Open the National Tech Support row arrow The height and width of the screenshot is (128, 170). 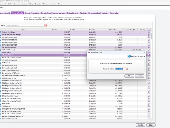click(x=1, y=32)
